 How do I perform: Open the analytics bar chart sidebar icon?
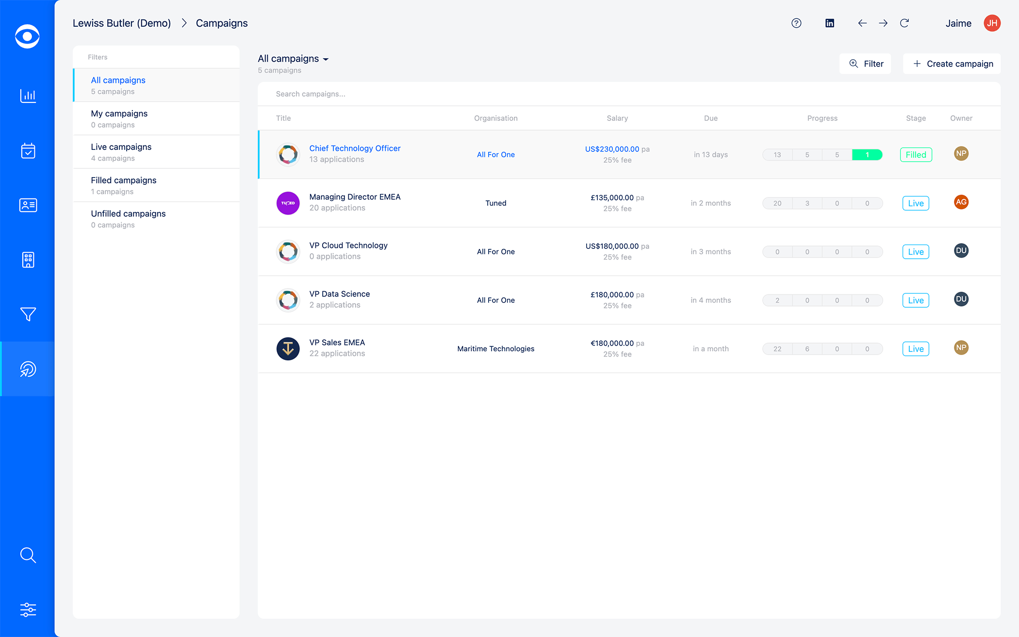tap(28, 96)
